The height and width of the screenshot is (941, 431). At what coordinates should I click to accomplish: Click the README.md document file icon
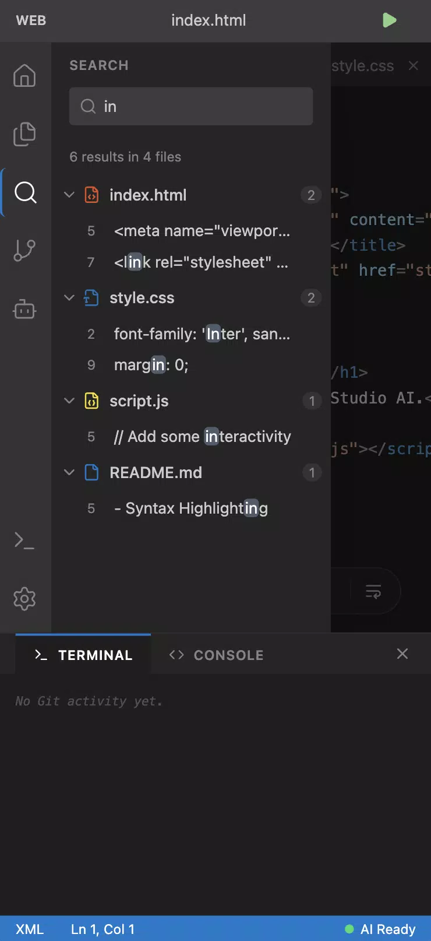point(91,472)
